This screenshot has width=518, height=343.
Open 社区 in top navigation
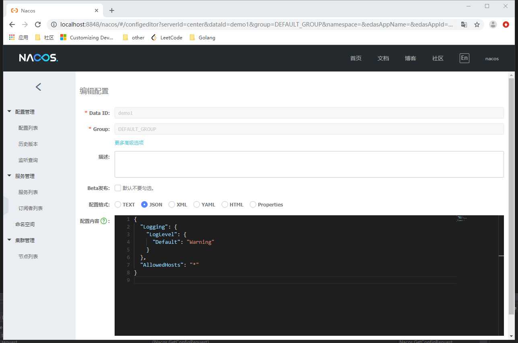click(x=438, y=58)
